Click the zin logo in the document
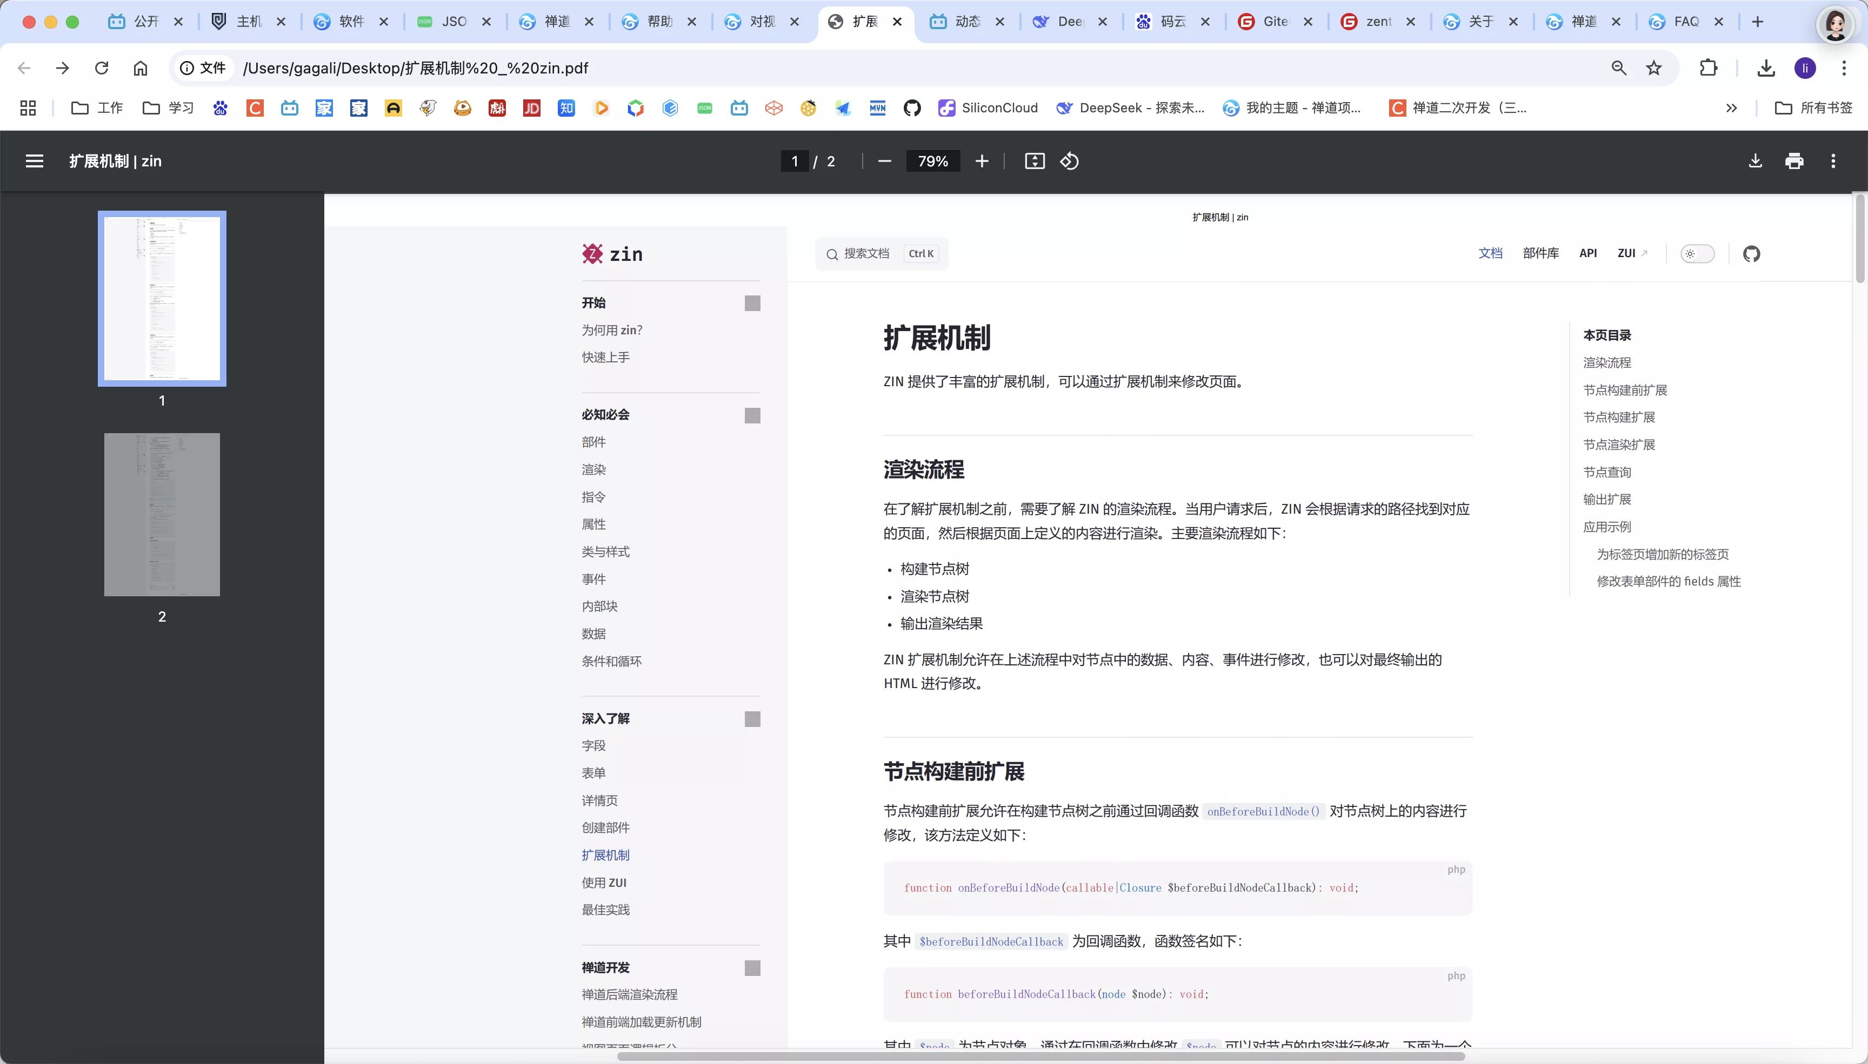Viewport: 1868px width, 1064px height. point(612,253)
